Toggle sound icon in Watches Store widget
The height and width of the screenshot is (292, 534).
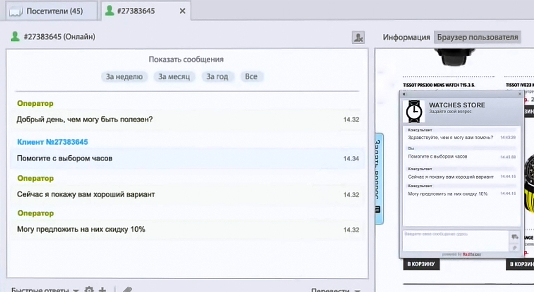(404, 94)
